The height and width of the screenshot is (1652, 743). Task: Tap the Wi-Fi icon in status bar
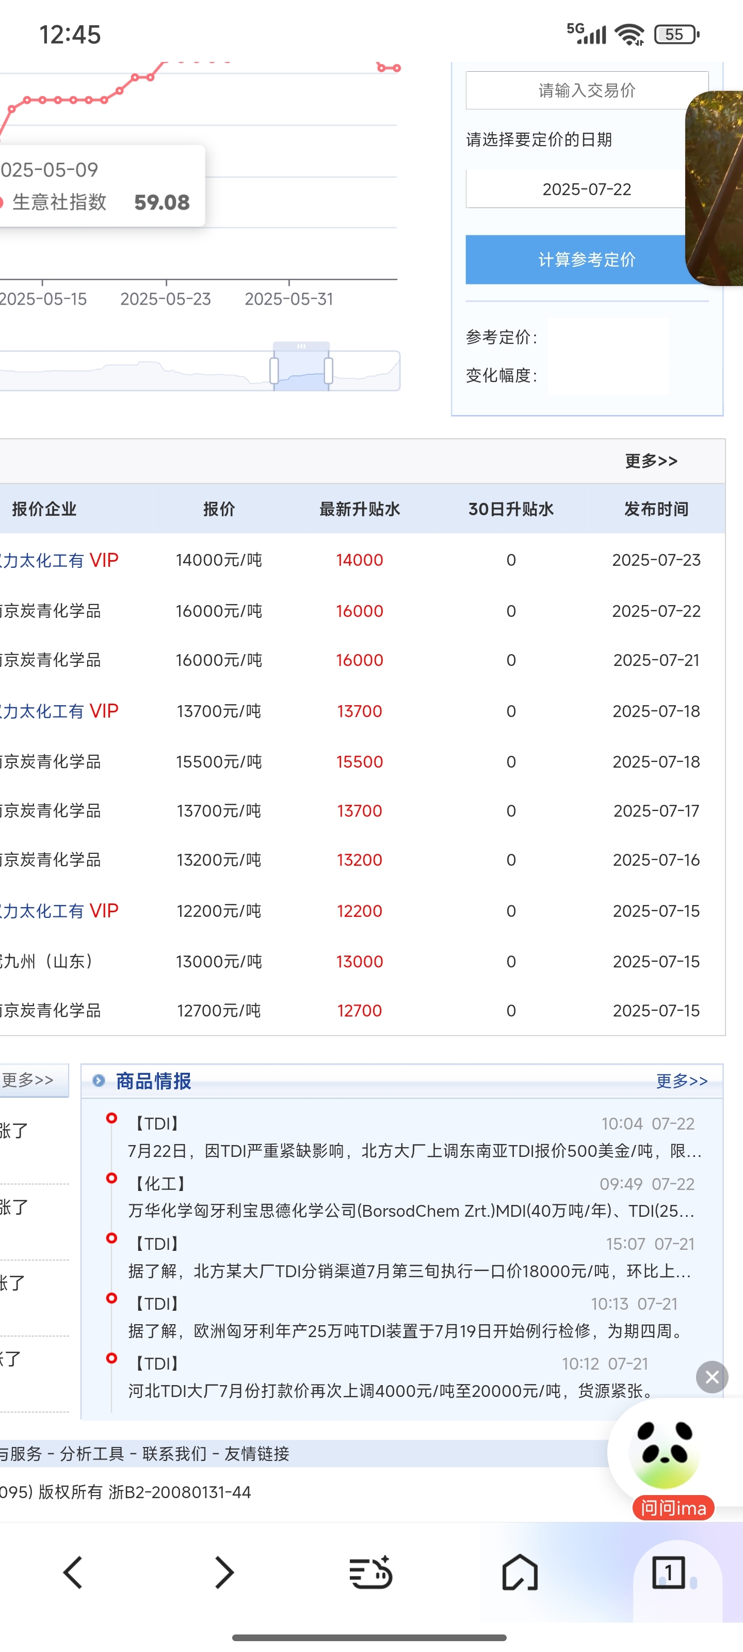point(629,34)
